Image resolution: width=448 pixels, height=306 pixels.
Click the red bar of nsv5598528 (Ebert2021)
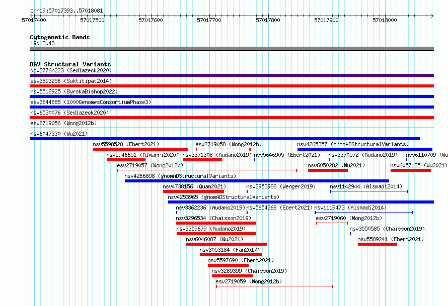[140, 149]
